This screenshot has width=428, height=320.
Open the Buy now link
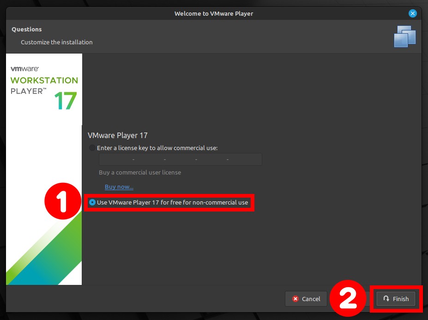[119, 187]
